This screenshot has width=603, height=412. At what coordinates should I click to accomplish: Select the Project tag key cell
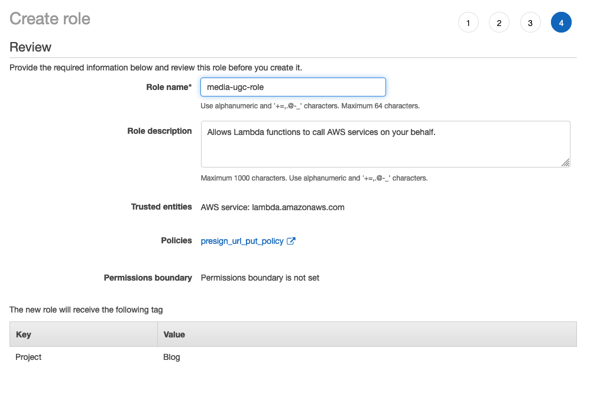pyautogui.click(x=29, y=357)
